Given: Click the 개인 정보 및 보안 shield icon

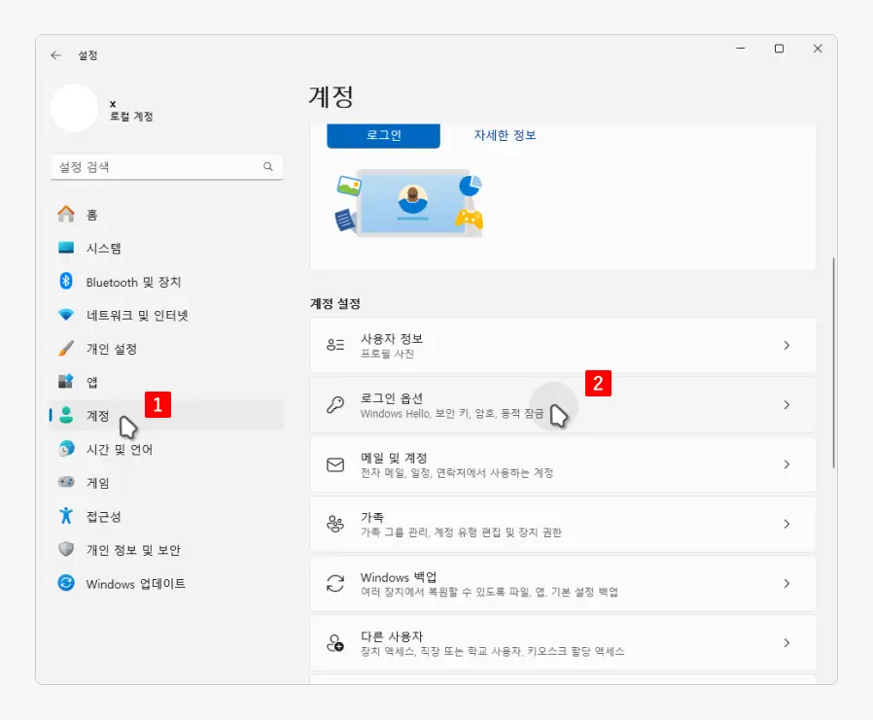Looking at the screenshot, I should tap(66, 549).
